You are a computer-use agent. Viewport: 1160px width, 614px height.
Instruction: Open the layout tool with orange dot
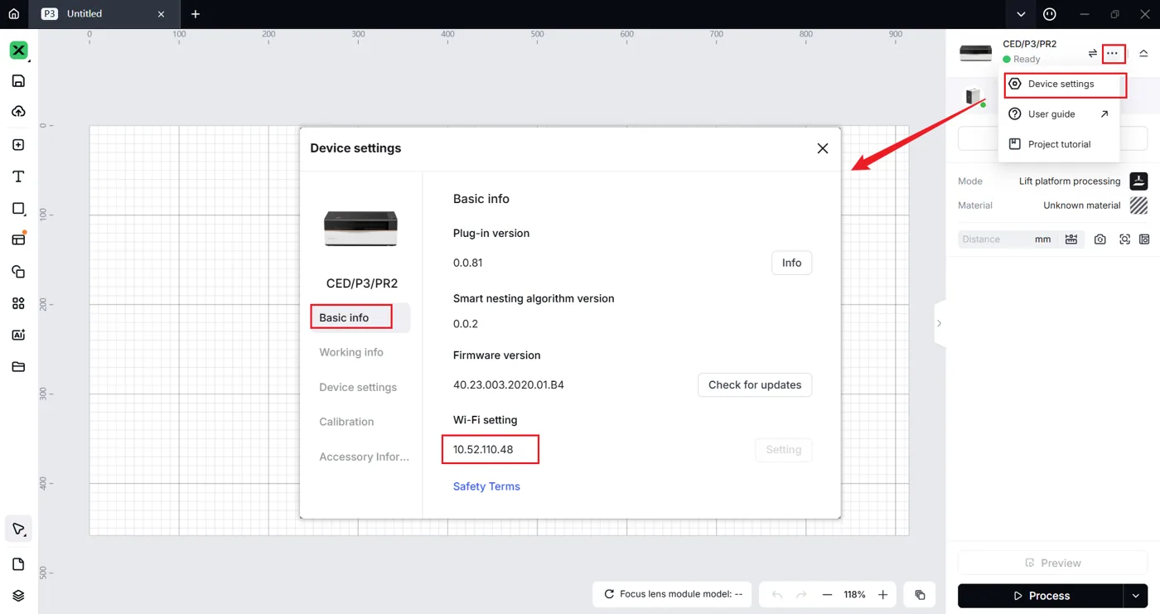18,239
